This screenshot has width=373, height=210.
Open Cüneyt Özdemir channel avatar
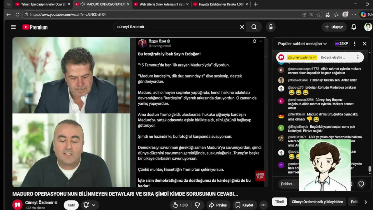click(x=17, y=205)
